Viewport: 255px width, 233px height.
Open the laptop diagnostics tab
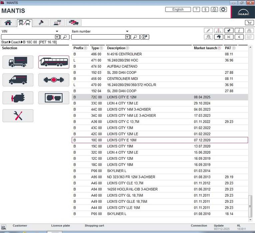(57, 23)
